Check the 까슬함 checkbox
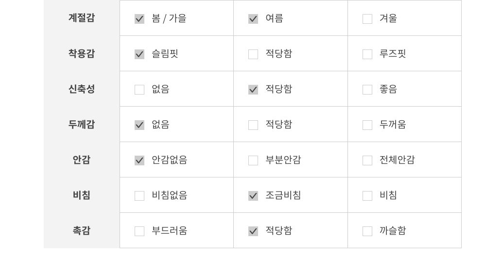This screenshot has height=256, width=486. pyautogui.click(x=367, y=231)
